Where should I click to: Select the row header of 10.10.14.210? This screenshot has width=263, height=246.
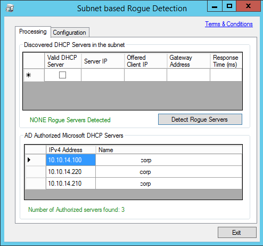[35, 184]
